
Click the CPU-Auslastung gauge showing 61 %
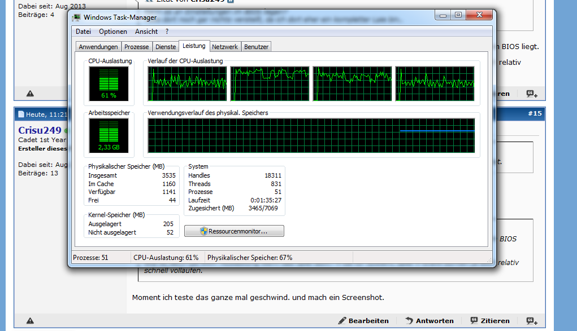[x=109, y=84]
